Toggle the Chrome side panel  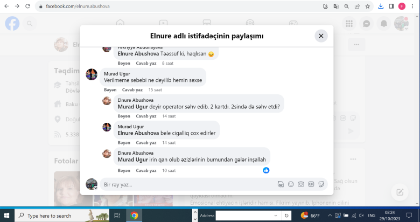click(391, 6)
